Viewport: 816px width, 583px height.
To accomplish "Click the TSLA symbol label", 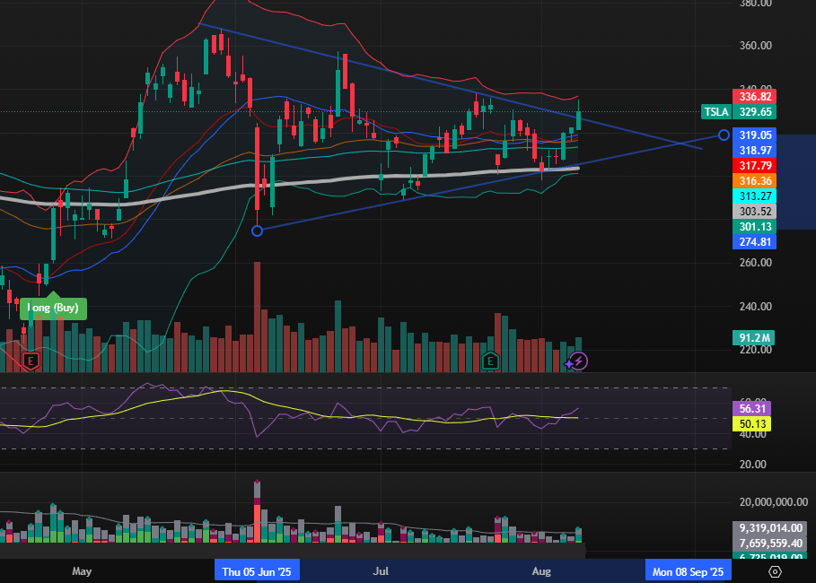I will click(715, 112).
